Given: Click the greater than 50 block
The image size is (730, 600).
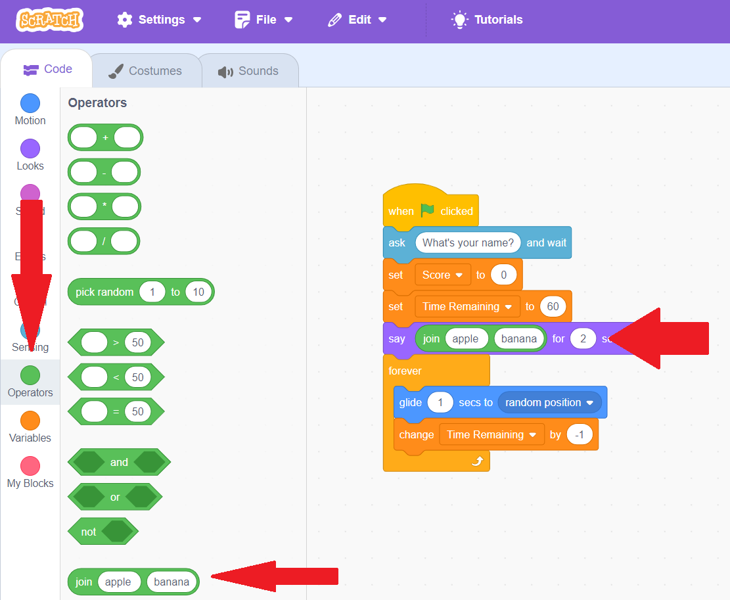Looking at the screenshot, I should pyautogui.click(x=116, y=342).
